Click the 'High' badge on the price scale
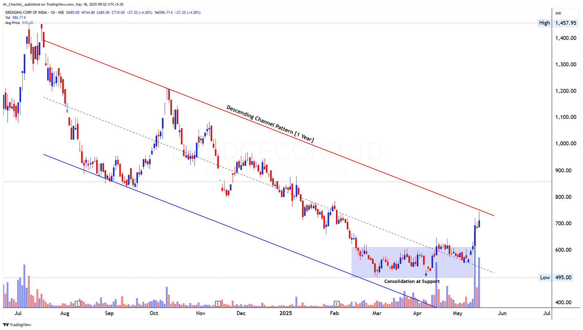The height and width of the screenshot is (330, 583). coord(544,23)
